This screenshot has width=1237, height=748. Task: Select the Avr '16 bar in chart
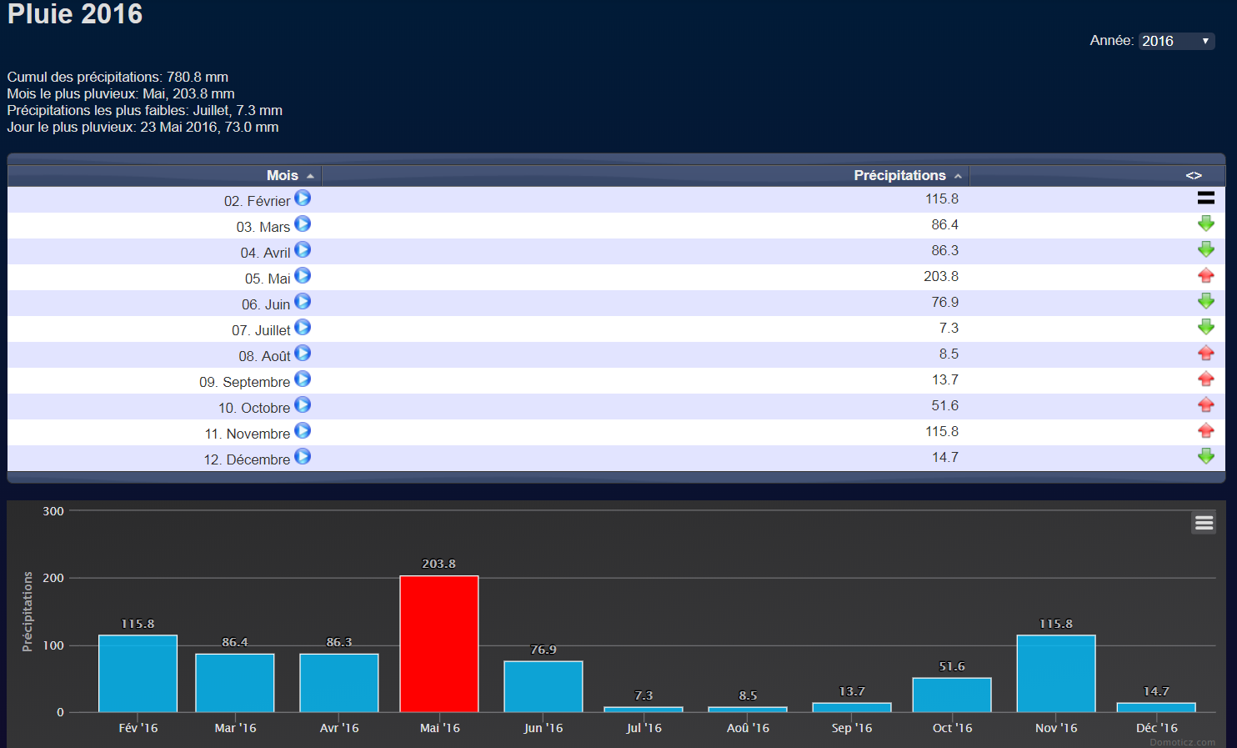pyautogui.click(x=339, y=683)
